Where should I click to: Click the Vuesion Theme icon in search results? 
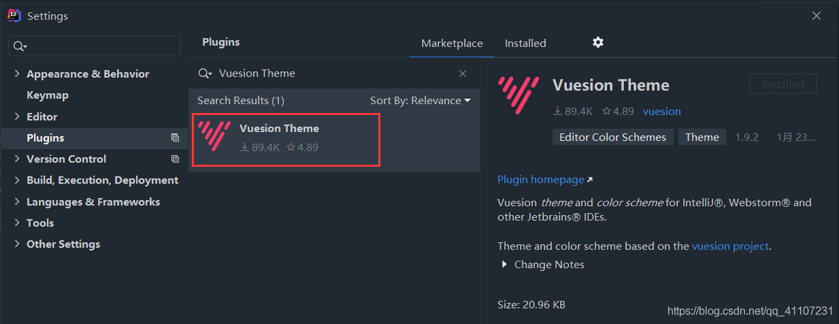[x=215, y=135]
